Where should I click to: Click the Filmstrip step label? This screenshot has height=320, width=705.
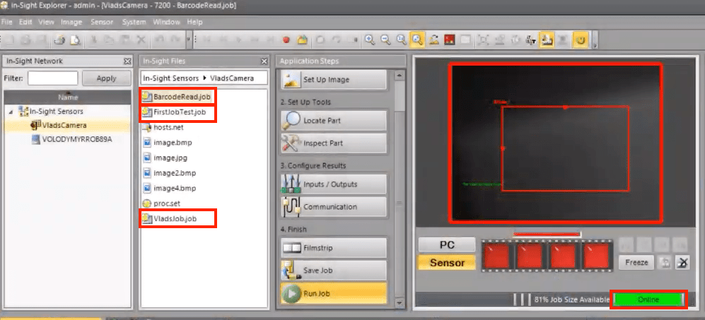coord(318,248)
